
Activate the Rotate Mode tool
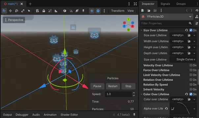click(x=16, y=11)
